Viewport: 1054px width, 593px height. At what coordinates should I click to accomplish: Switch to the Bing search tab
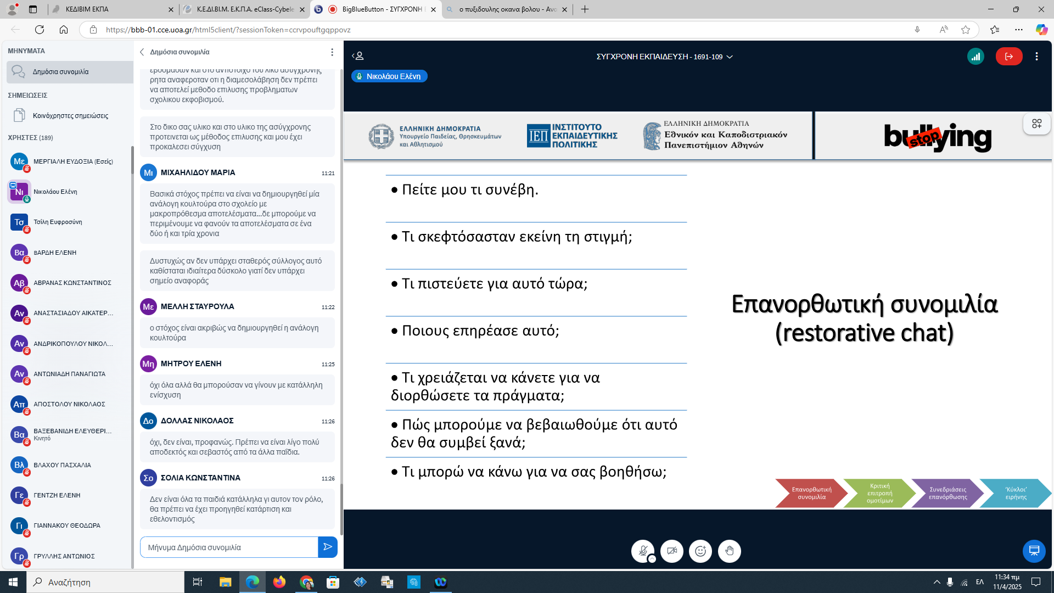[x=507, y=9]
